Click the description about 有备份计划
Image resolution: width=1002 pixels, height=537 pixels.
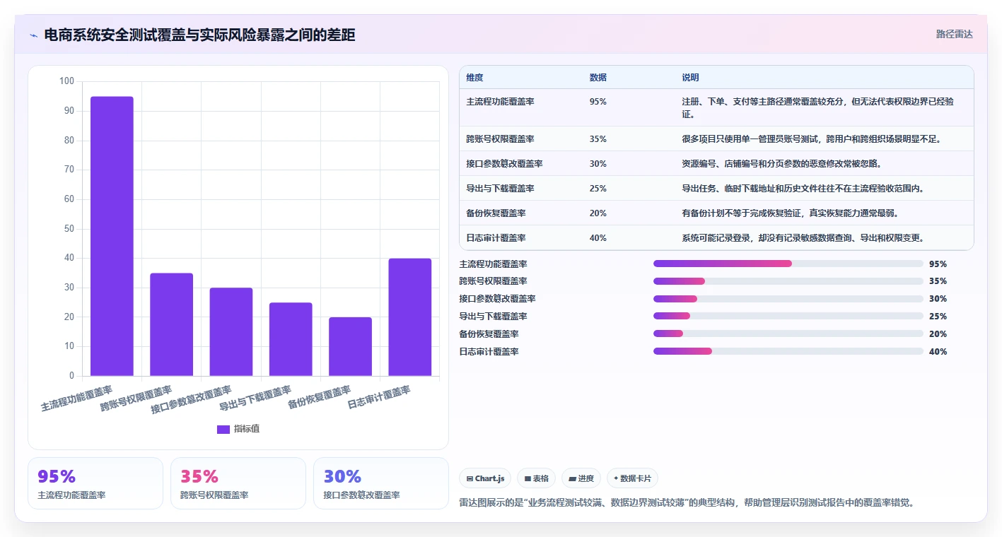pos(790,213)
